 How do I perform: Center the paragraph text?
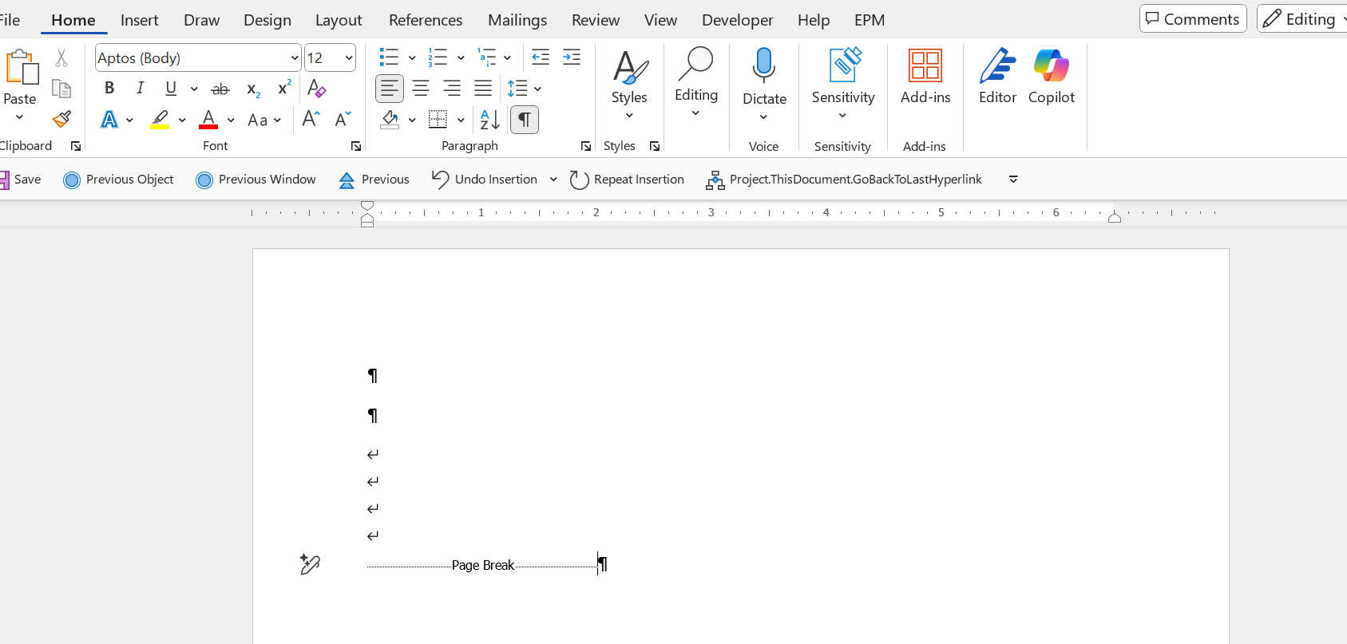click(421, 88)
